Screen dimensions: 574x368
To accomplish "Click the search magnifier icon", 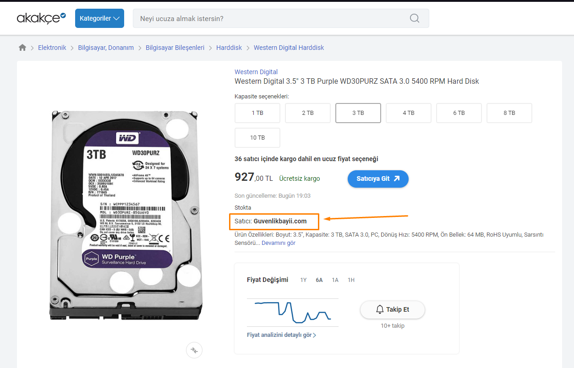I will (415, 18).
